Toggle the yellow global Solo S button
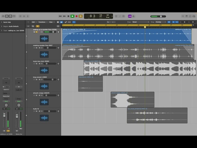This screenshot has width=197, height=148. [38, 26]
